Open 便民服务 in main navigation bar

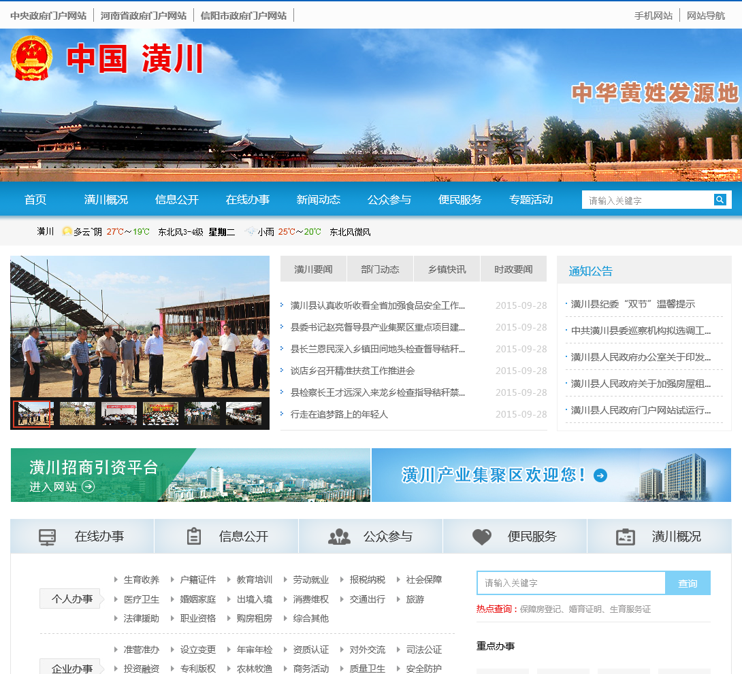460,199
